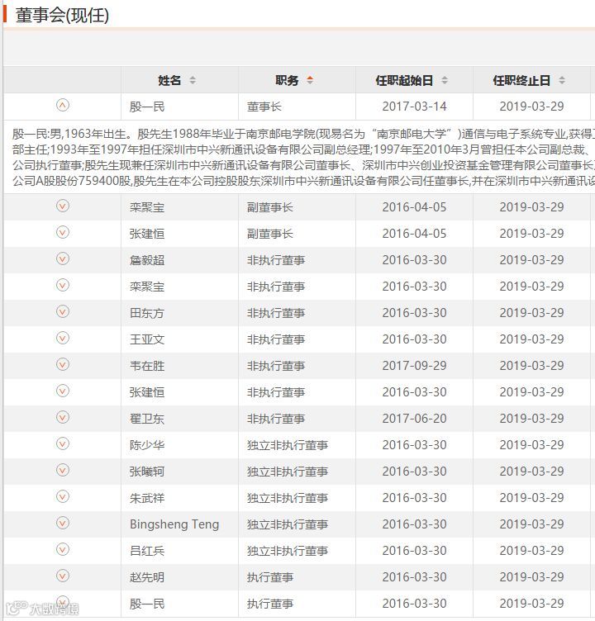The image size is (595, 621).
Task: Collapse the 殷一民 董事长 details row
Action: pos(62,106)
